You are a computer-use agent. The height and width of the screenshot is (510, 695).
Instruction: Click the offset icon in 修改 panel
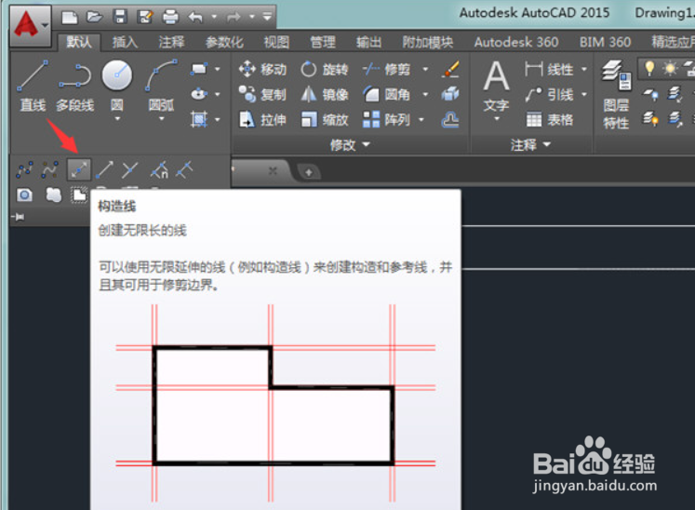[x=450, y=120]
